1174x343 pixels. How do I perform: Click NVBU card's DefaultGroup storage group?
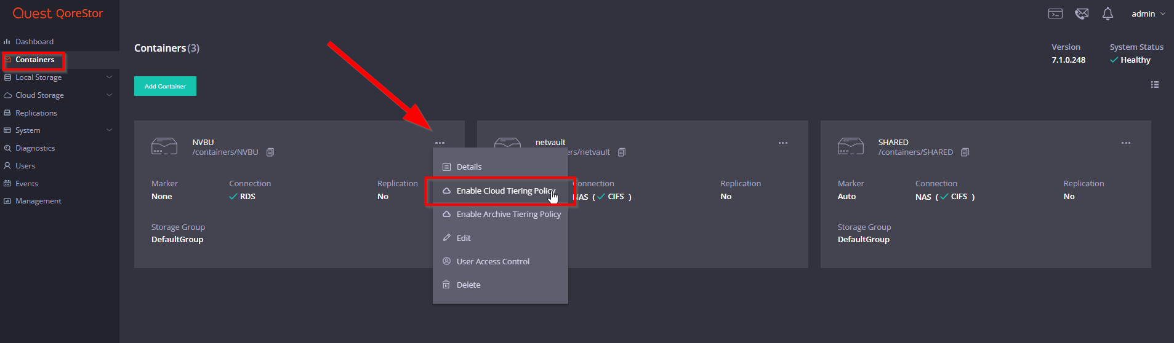(177, 240)
